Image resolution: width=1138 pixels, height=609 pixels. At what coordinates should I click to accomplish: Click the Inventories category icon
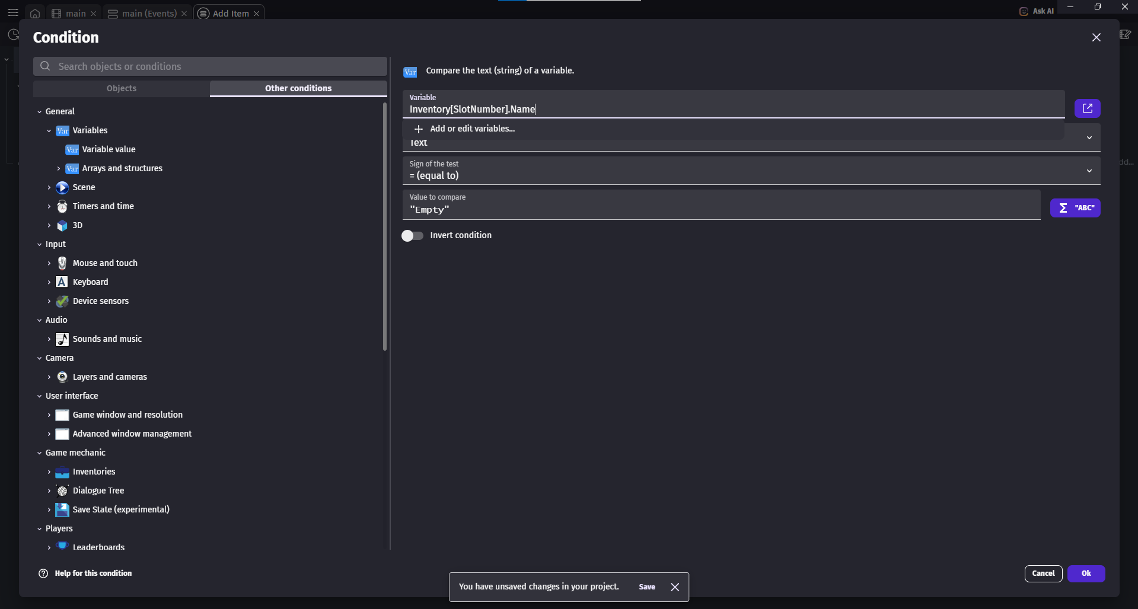pos(62,472)
